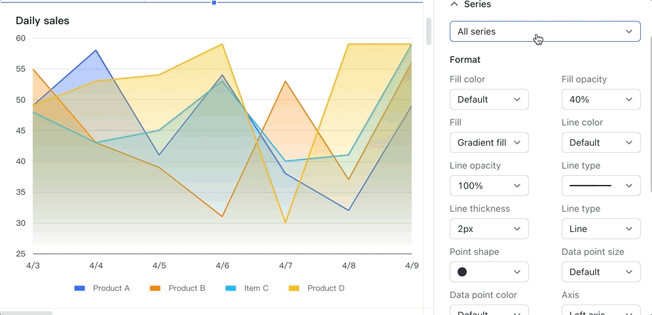The height and width of the screenshot is (315, 652).
Task: Open the Data point size dropdown
Action: point(600,272)
